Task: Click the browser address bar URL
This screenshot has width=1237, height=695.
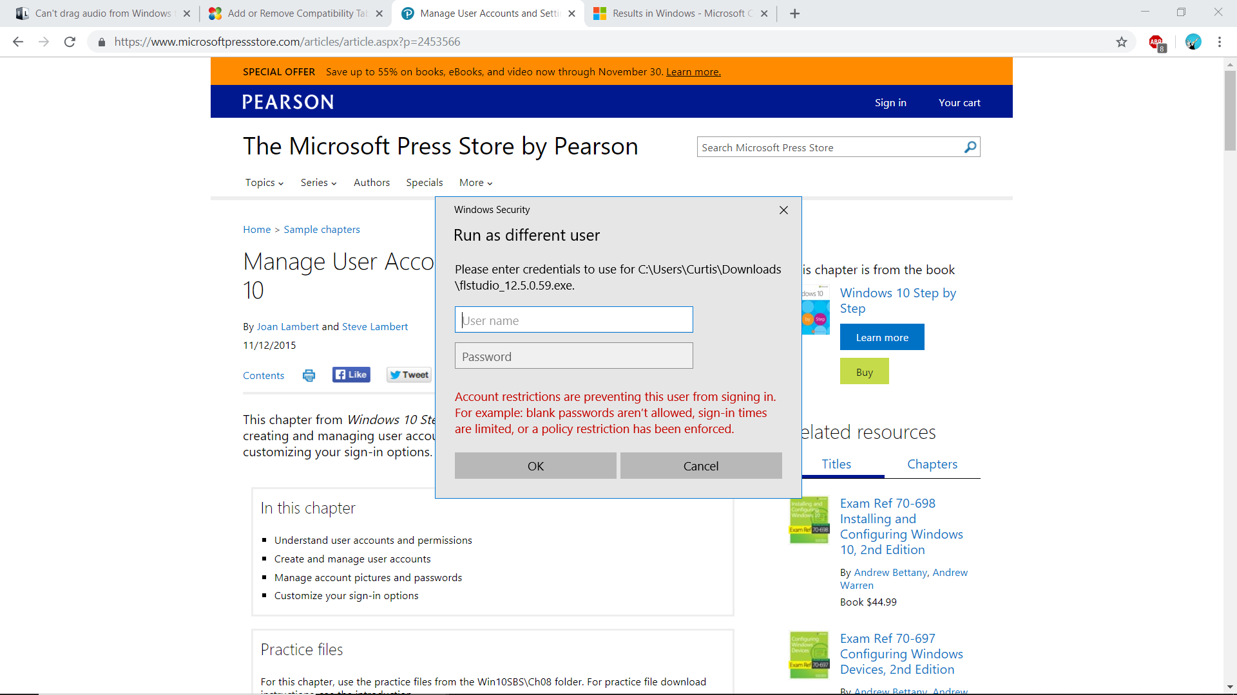Action: pos(287,42)
